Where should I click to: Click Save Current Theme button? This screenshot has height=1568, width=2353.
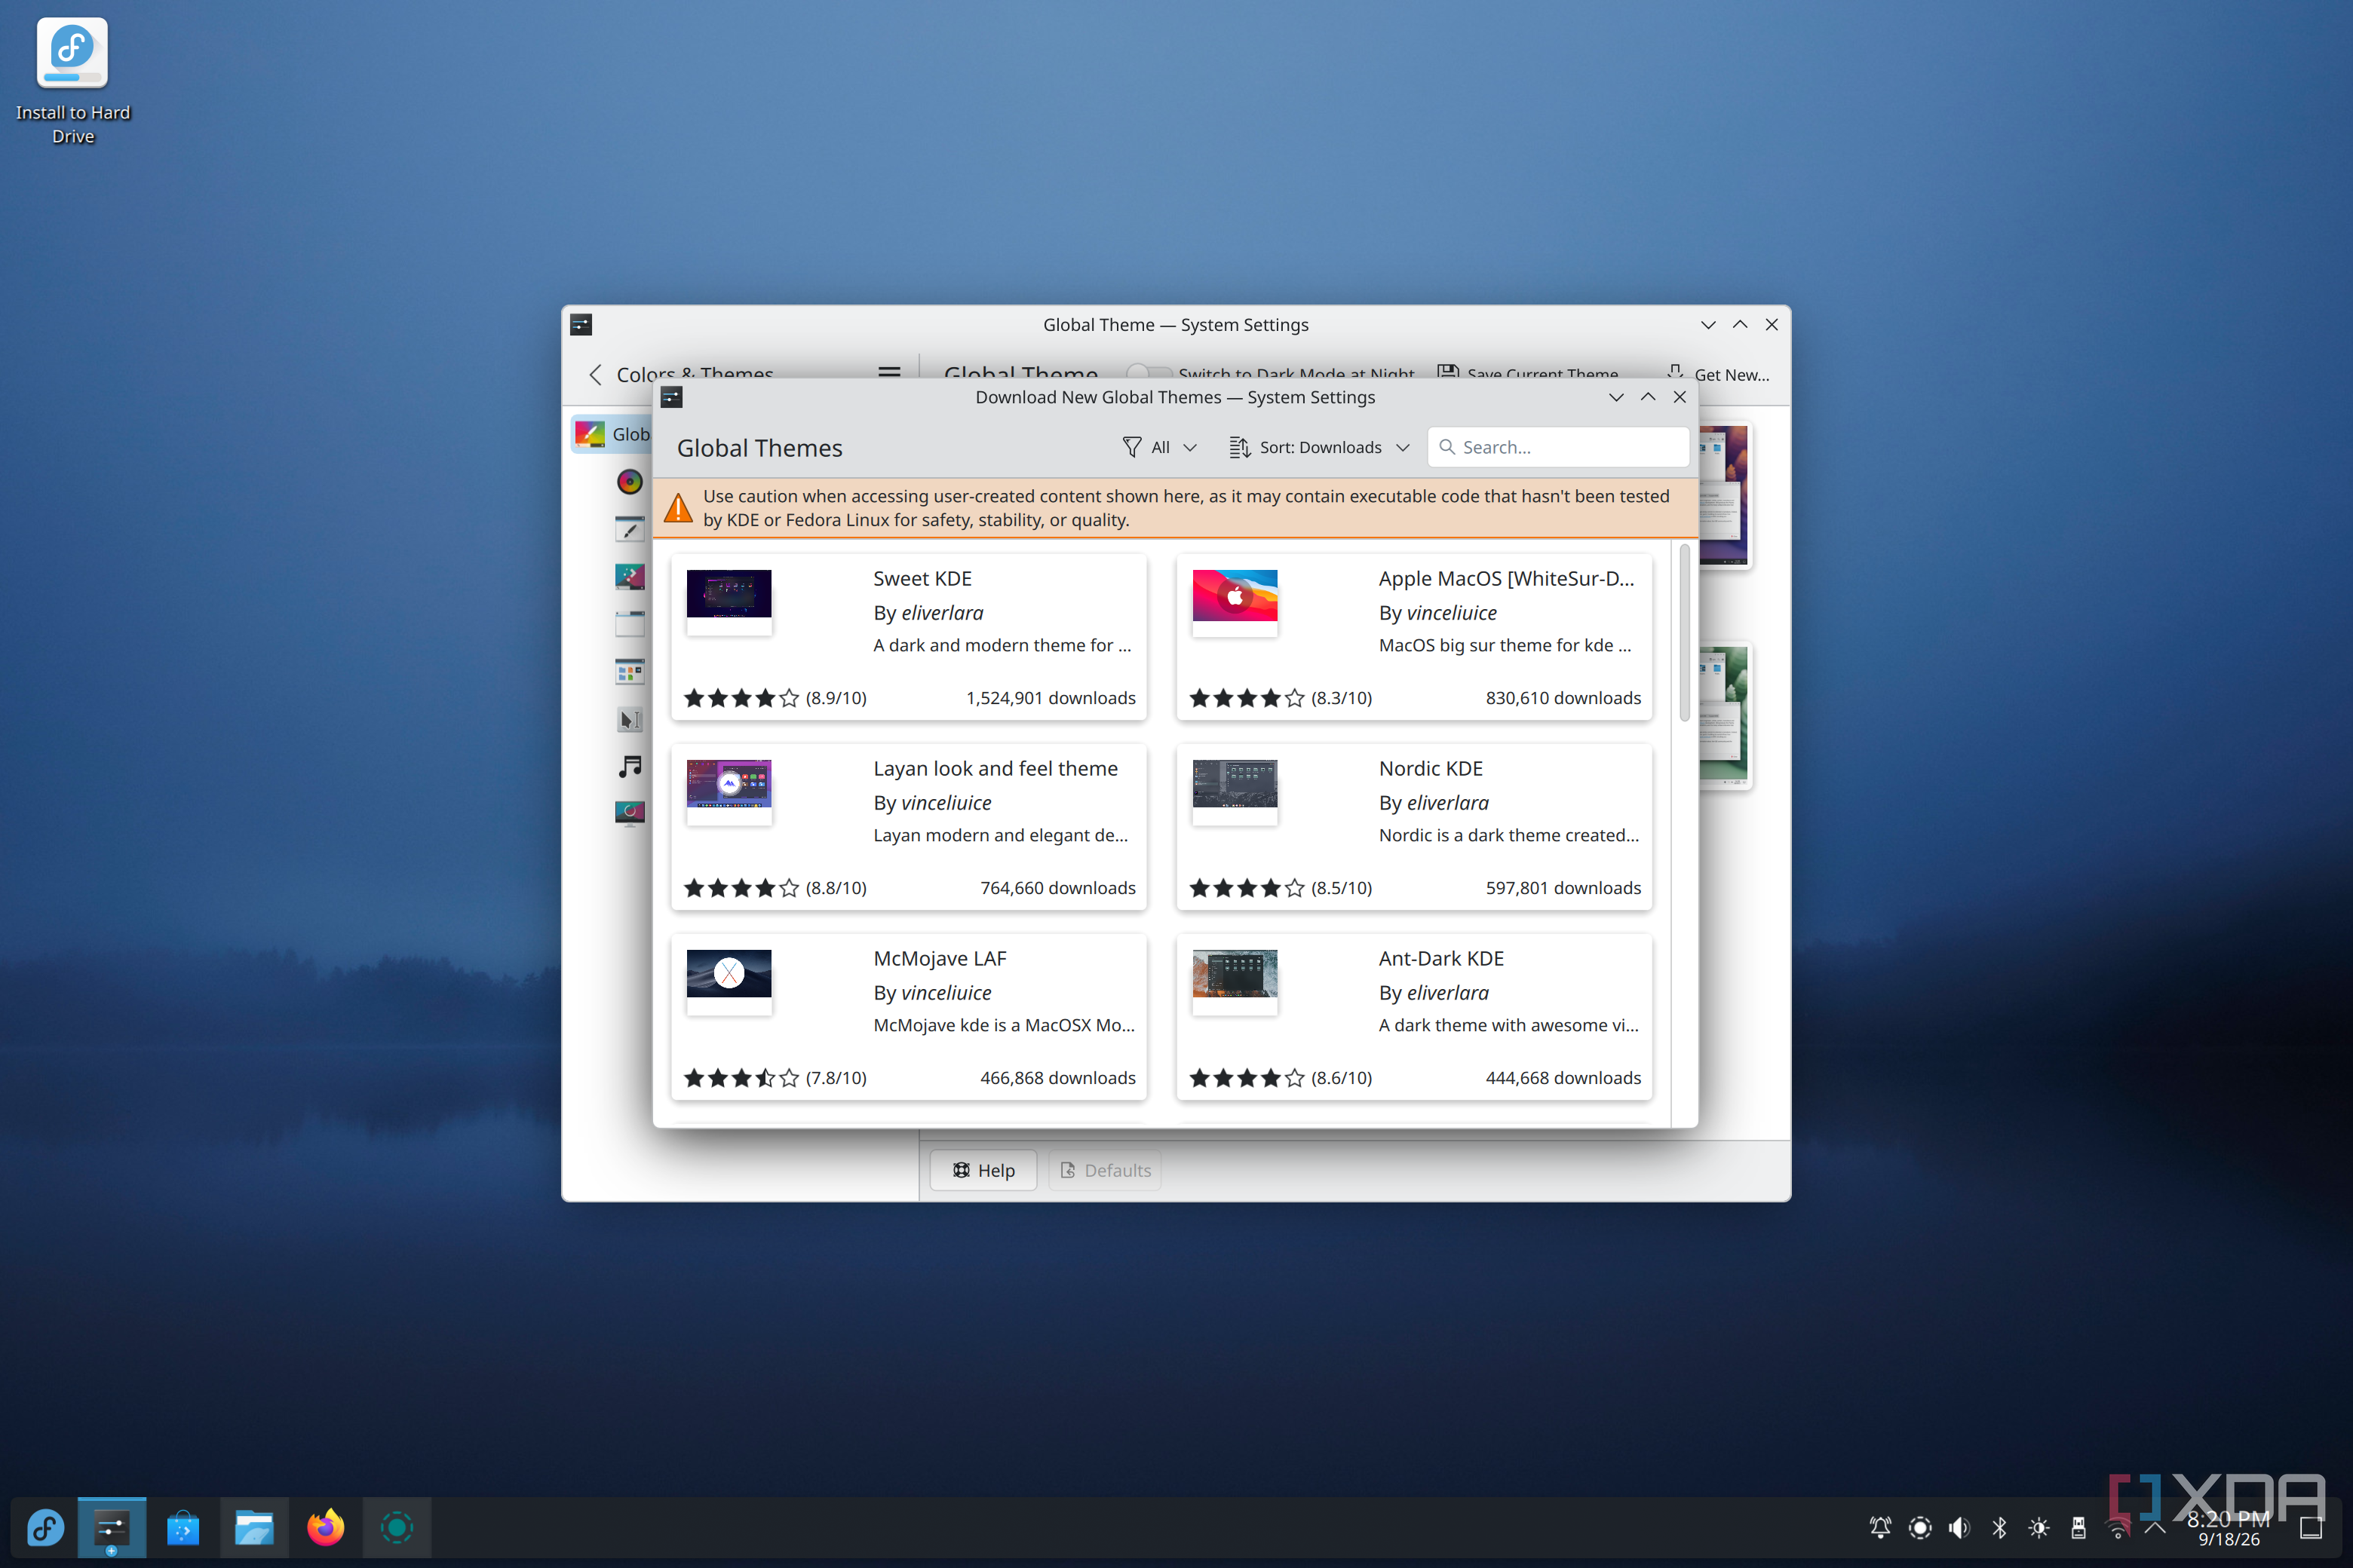pos(1528,373)
